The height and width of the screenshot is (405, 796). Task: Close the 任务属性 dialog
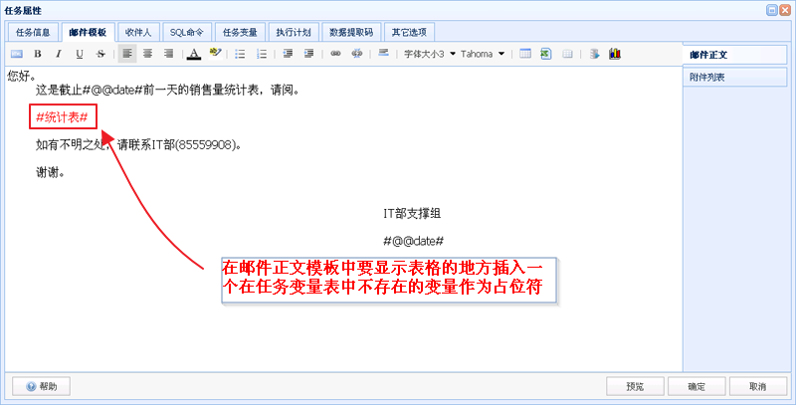click(785, 10)
